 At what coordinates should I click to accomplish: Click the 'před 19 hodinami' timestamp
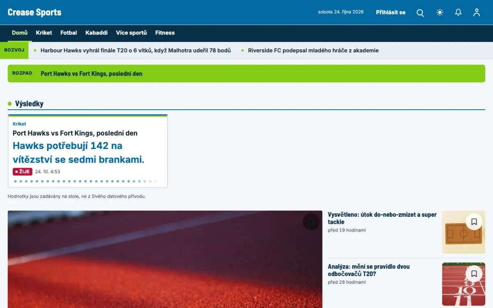point(347,230)
